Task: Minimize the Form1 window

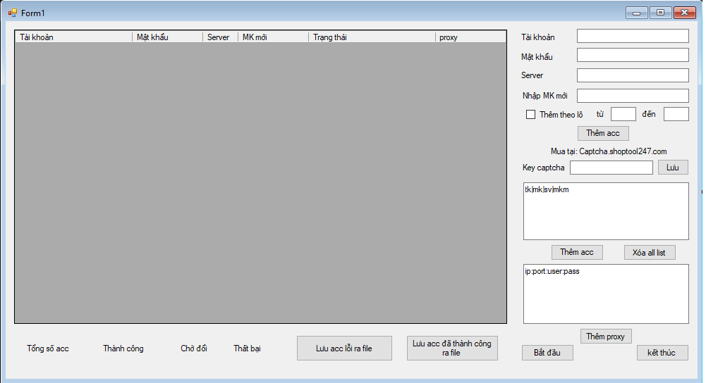Action: click(x=637, y=13)
